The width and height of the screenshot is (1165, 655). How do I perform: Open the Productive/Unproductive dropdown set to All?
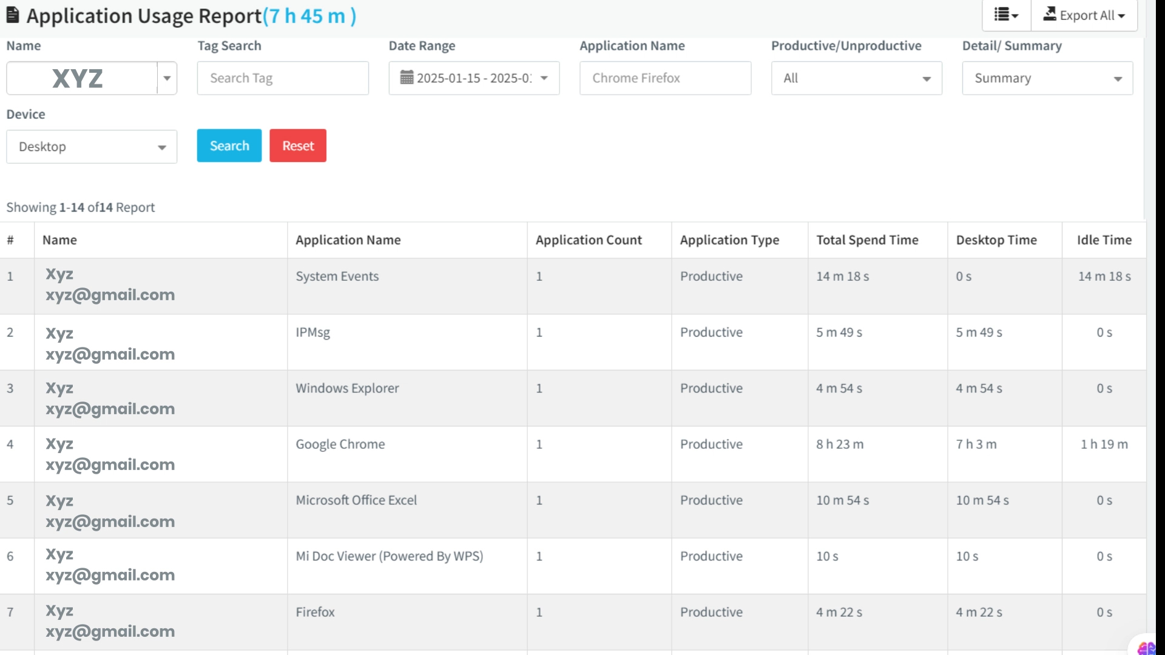click(x=856, y=78)
